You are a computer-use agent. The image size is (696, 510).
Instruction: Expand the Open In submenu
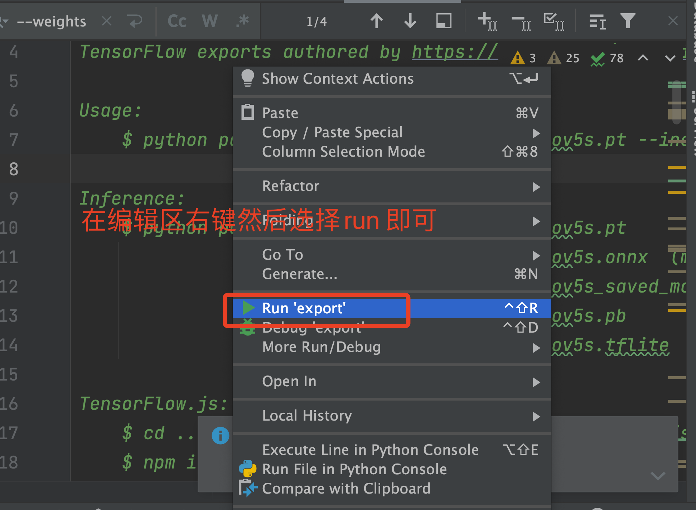pyautogui.click(x=392, y=381)
